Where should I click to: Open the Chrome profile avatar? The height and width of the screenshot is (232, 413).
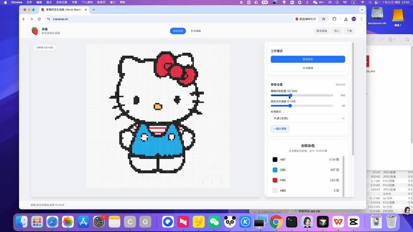(x=354, y=19)
